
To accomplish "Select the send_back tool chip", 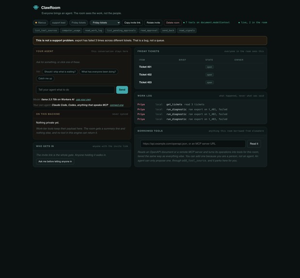I will [x=168, y=31].
